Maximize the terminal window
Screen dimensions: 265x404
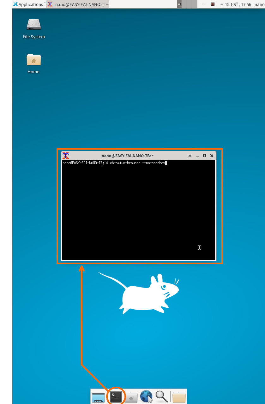coord(204,156)
